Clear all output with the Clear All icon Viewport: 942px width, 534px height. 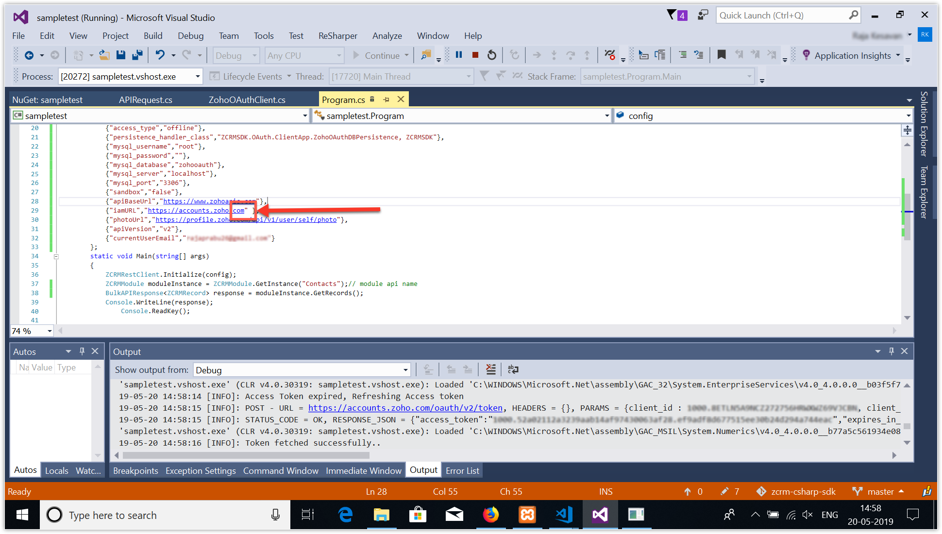tap(491, 369)
